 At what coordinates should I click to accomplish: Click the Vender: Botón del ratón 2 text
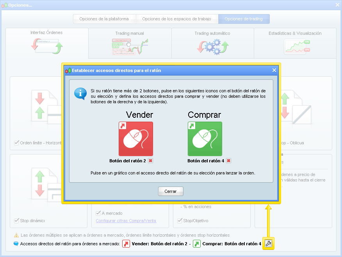pyautogui.click(x=159, y=244)
